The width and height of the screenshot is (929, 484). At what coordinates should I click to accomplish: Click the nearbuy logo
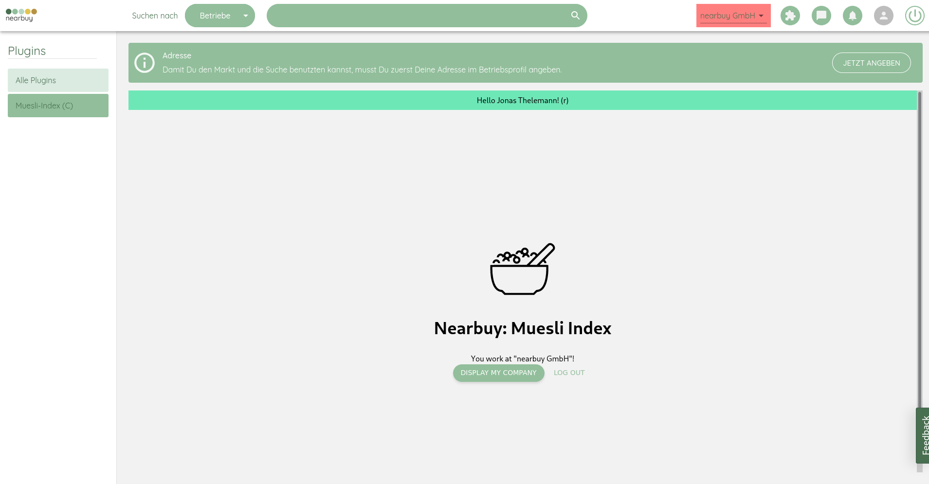(x=21, y=15)
